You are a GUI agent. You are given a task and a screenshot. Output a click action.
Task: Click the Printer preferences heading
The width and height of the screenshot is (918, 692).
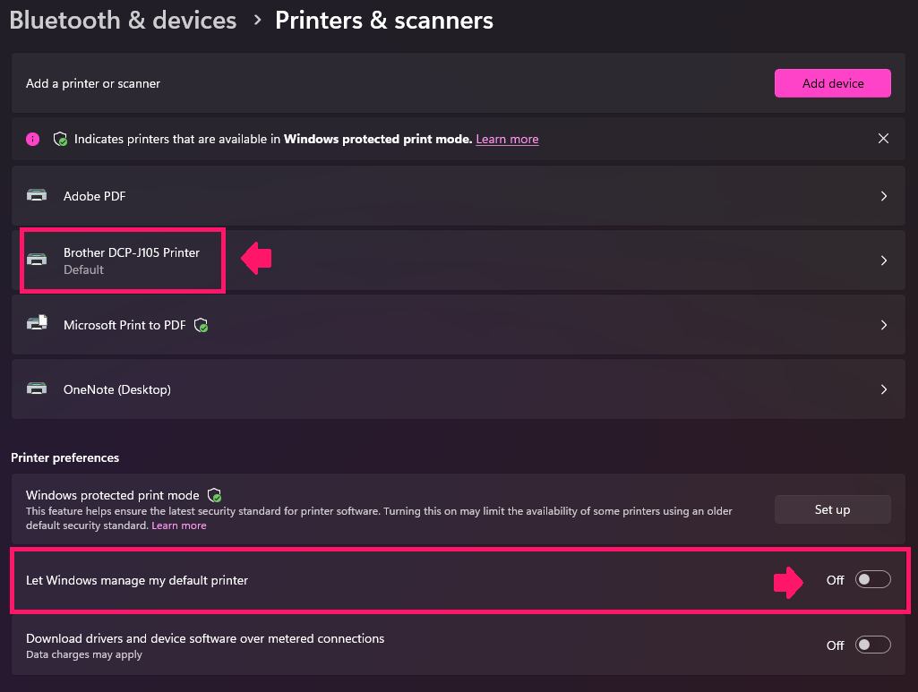coord(65,457)
